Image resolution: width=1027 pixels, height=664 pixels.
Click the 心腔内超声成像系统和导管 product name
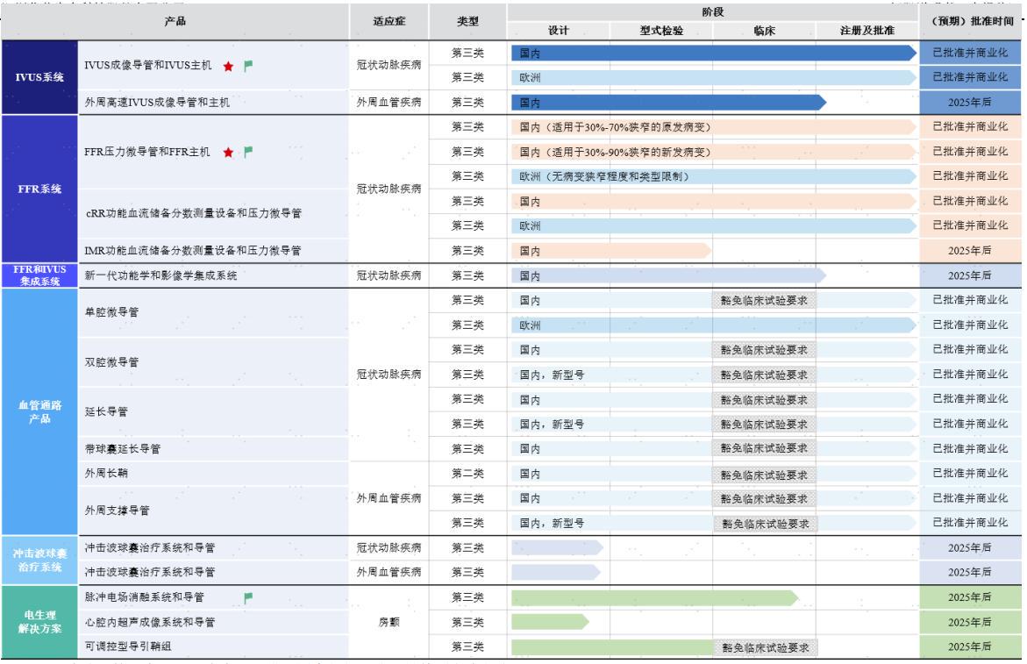[149, 622]
